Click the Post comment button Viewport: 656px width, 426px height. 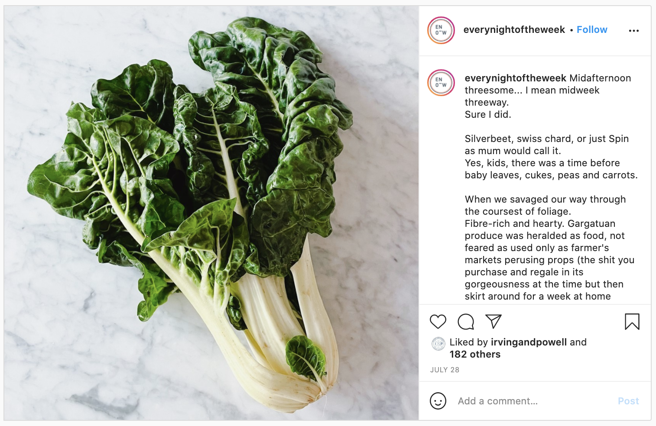click(628, 401)
